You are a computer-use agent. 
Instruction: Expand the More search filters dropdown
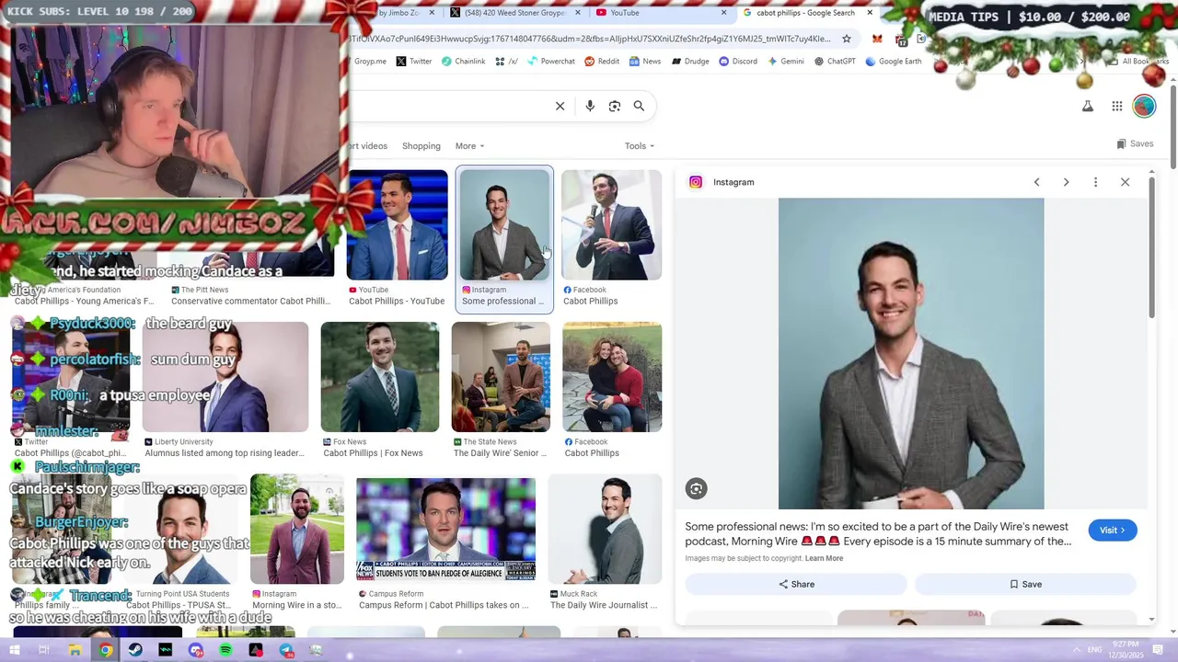point(469,146)
